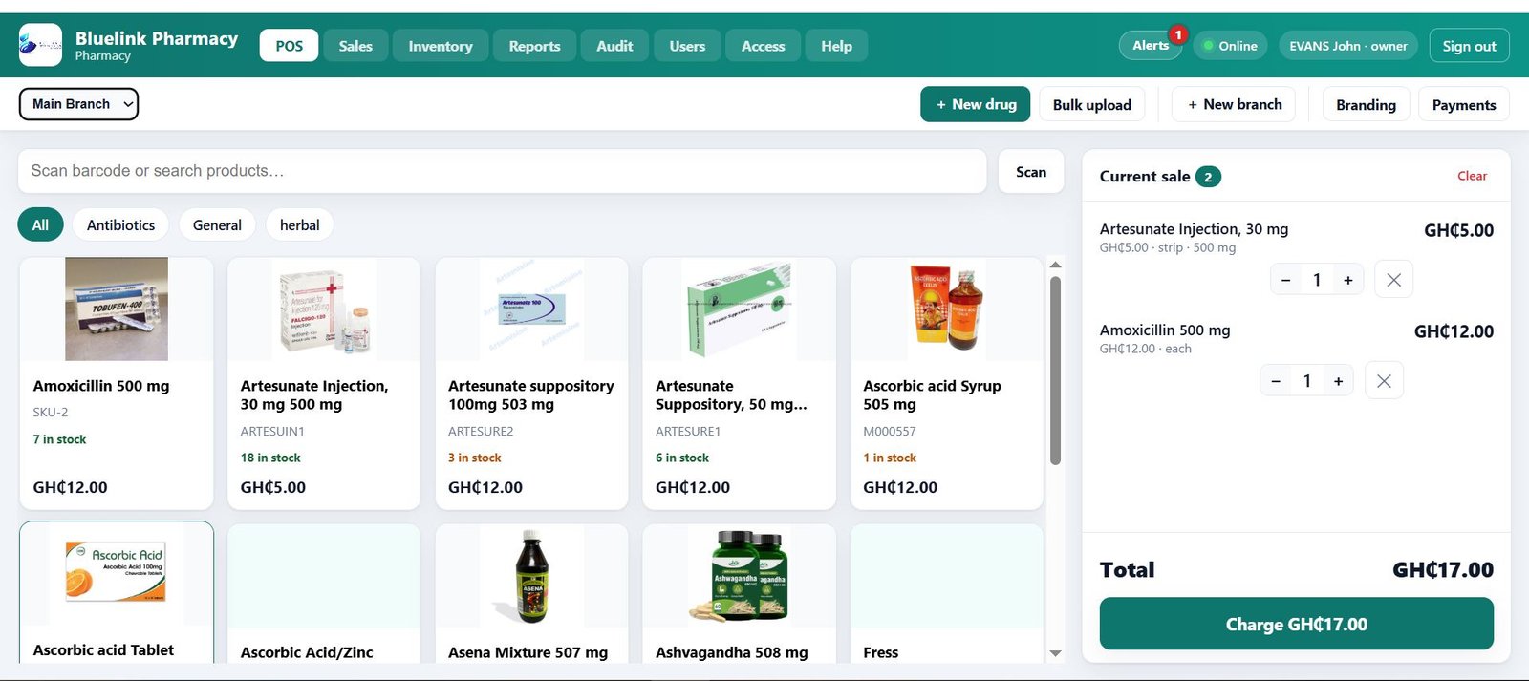This screenshot has width=1529, height=681.
Task: Click Sign out
Action: [1469, 46]
